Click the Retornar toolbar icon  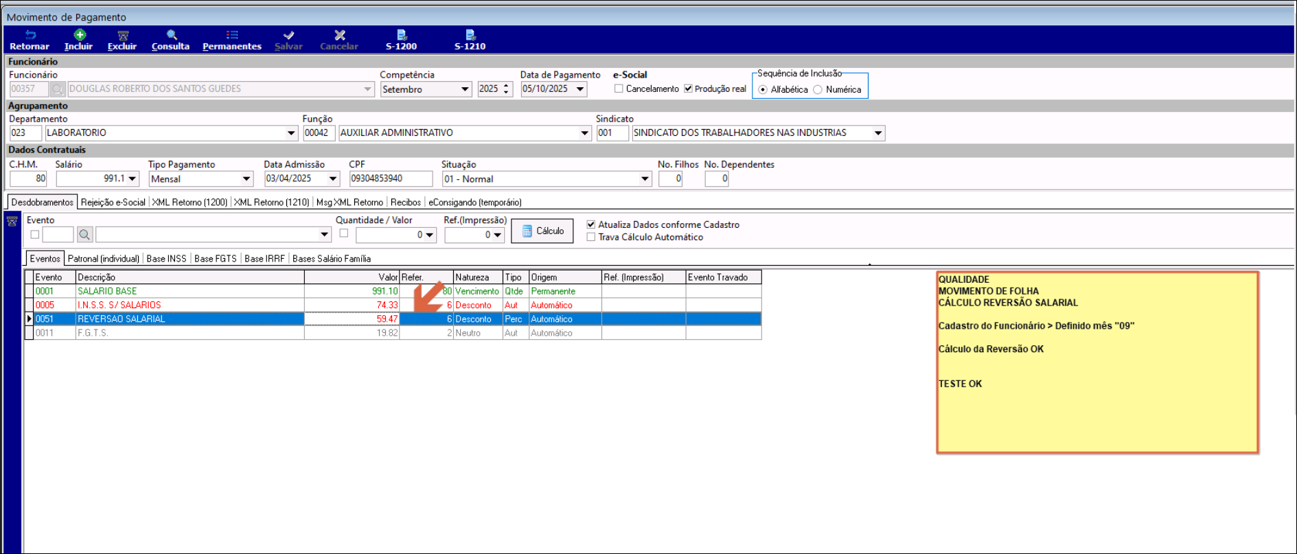pos(30,35)
